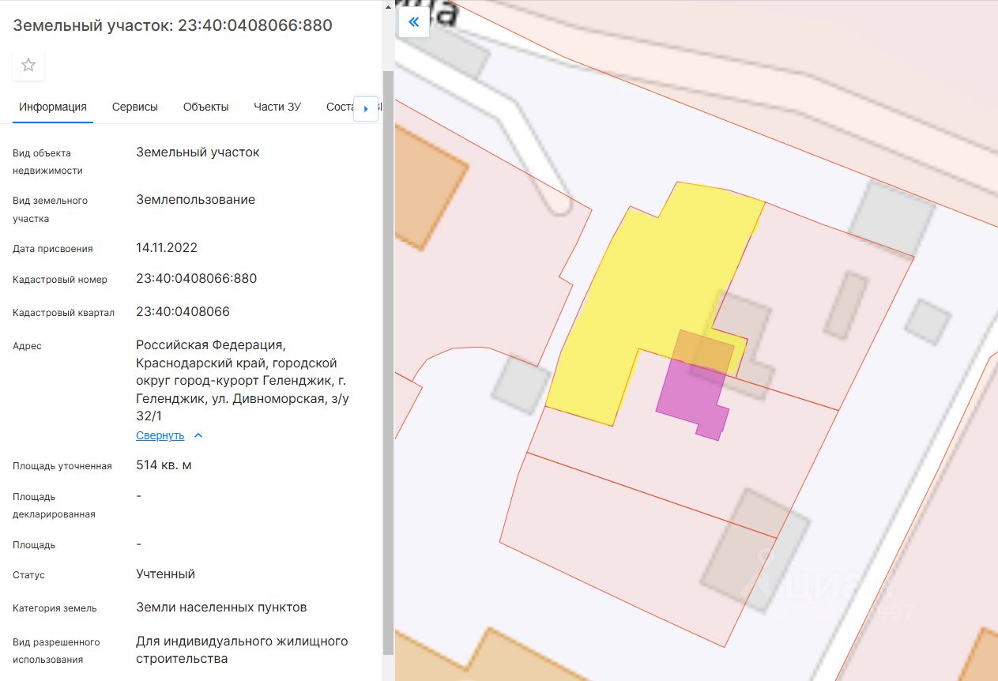Click the orange overlap area on the parcel
The width and height of the screenshot is (998, 681).
click(x=703, y=352)
